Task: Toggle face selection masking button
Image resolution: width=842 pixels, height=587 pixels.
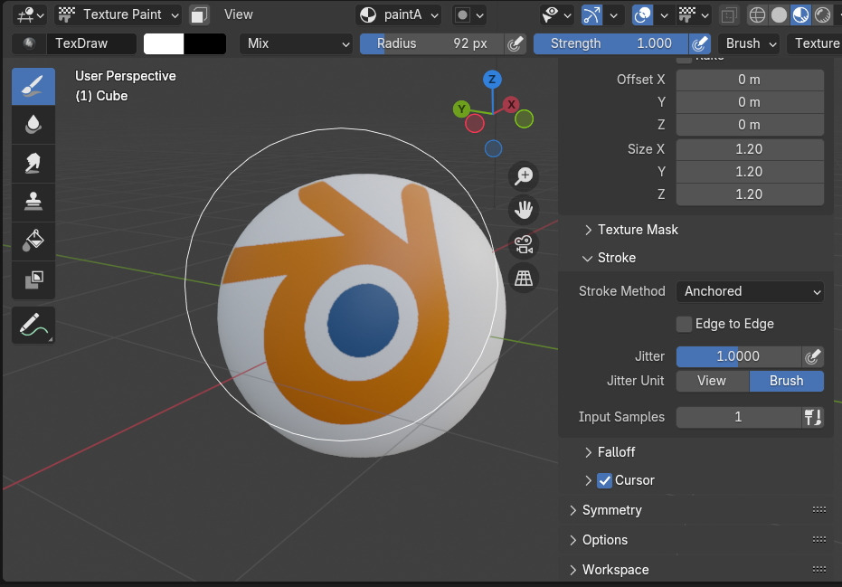Action: click(199, 15)
